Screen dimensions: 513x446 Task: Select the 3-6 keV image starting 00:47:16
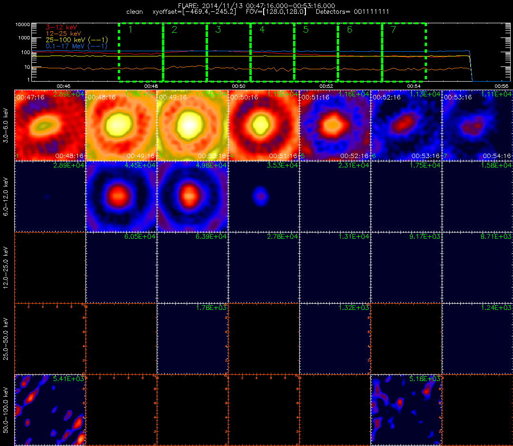click(x=50, y=125)
